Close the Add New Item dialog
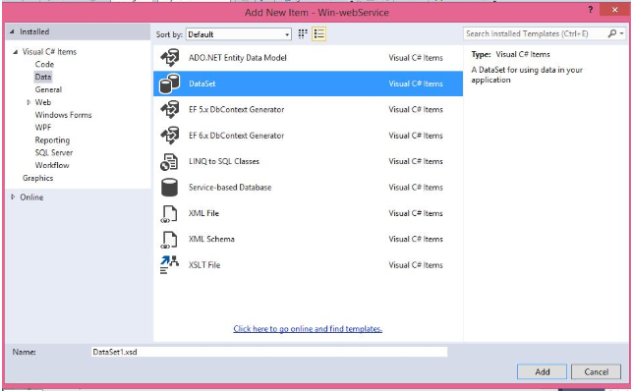633x391 pixels. [x=614, y=10]
